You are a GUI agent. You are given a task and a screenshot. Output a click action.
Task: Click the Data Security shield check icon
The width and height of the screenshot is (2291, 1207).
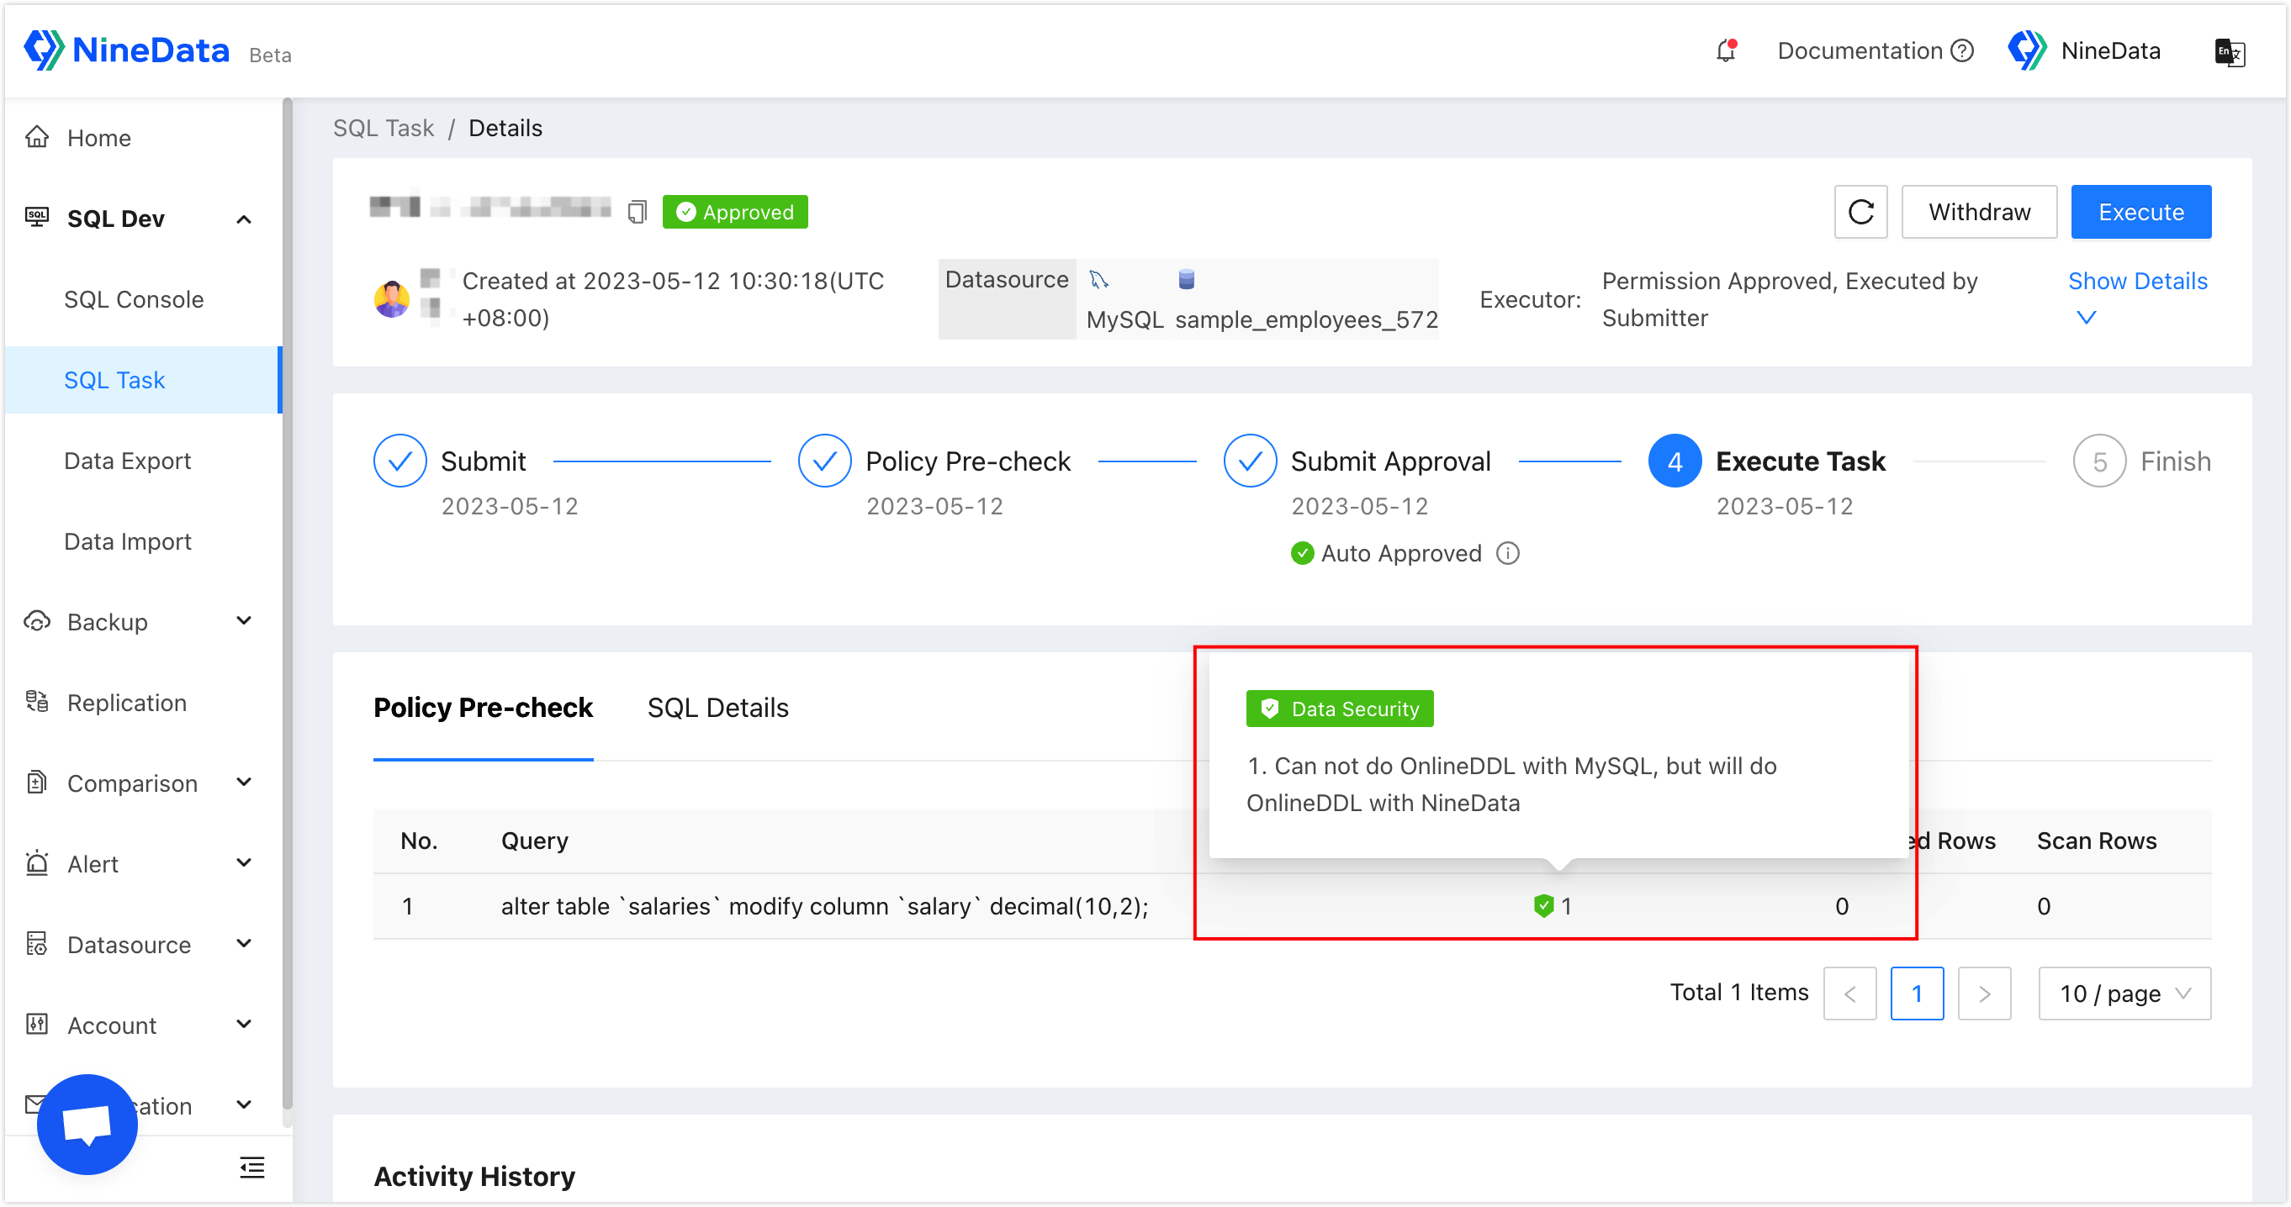(x=1544, y=906)
